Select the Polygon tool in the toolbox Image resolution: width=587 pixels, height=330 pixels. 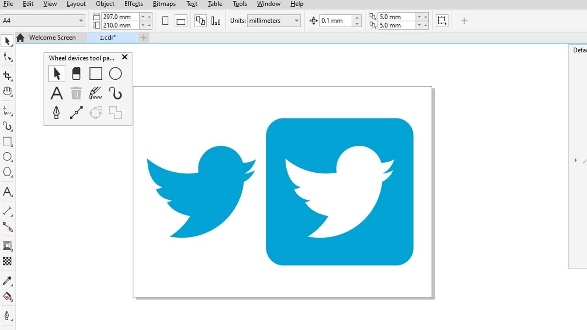point(7,172)
